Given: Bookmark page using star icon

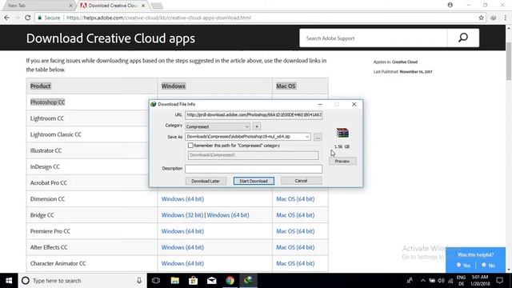Looking at the screenshot, I should point(481,18).
